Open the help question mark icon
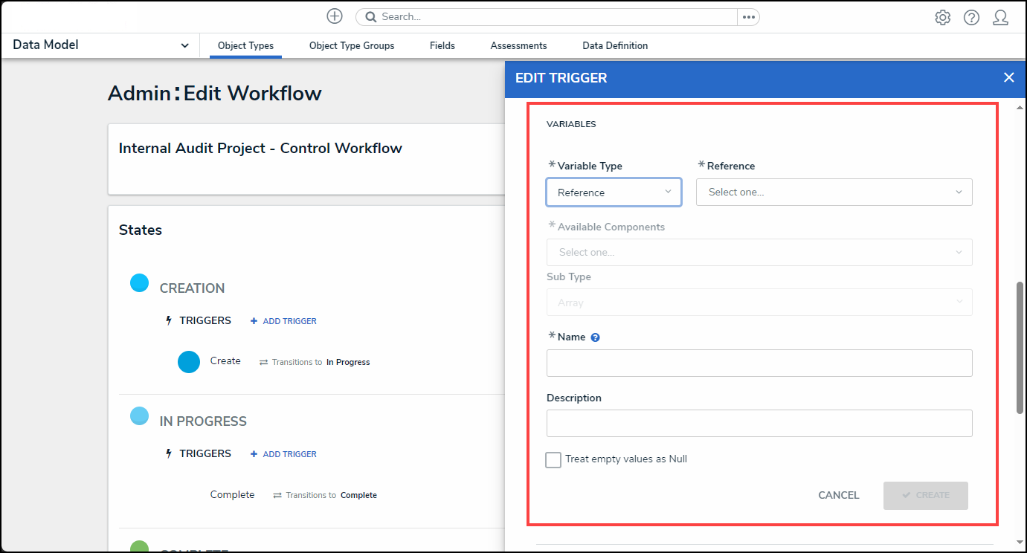Viewport: 1027px width, 553px height. [x=971, y=18]
